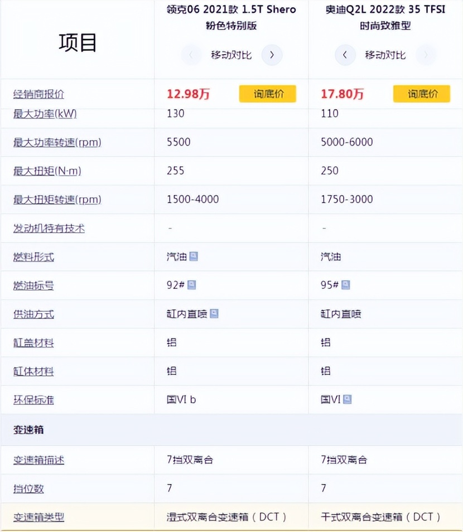
Task: Open the 缸盖材料 link
Action: click(33, 343)
